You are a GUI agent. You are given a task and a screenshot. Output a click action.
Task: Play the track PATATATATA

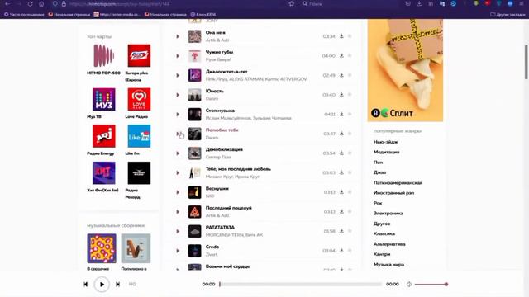(178, 231)
